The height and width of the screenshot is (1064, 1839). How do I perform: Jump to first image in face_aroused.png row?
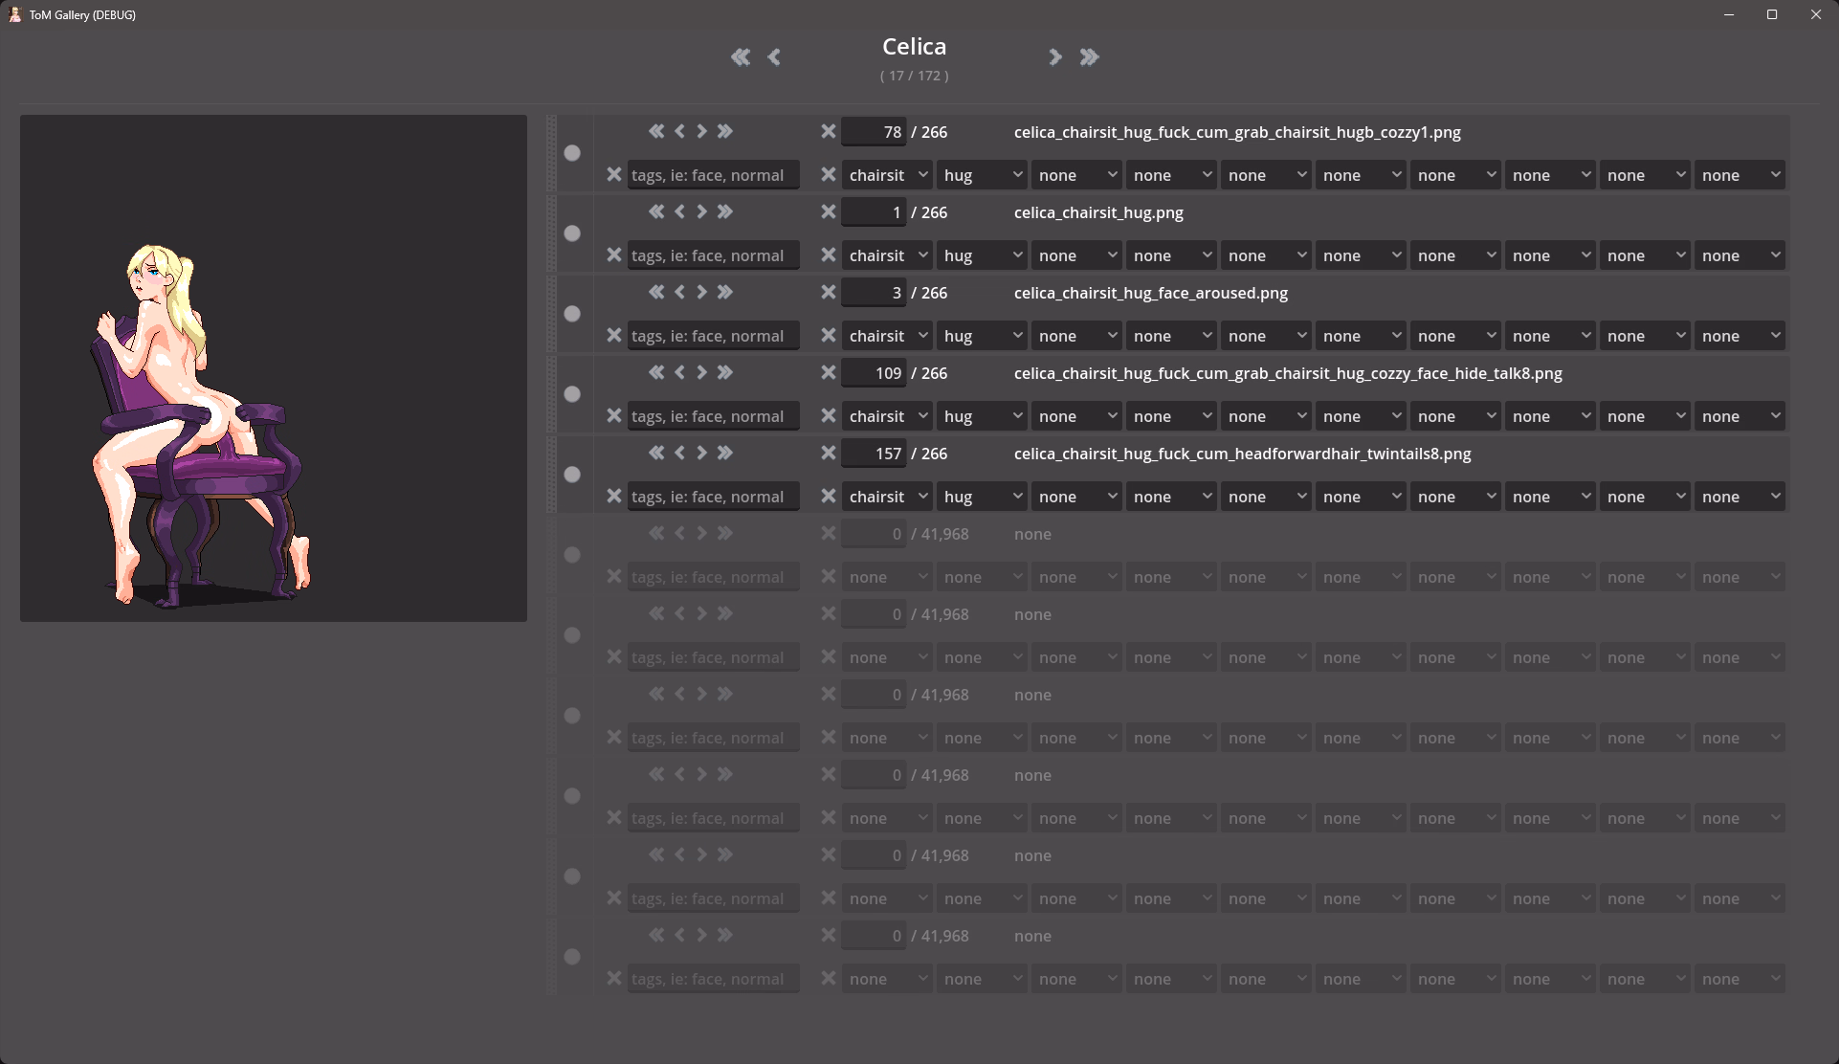[656, 292]
